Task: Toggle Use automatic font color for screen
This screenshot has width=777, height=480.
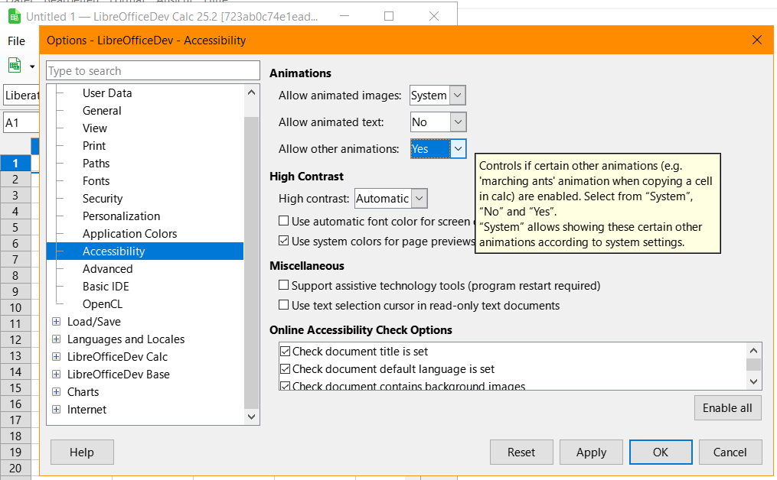Action: [284, 221]
